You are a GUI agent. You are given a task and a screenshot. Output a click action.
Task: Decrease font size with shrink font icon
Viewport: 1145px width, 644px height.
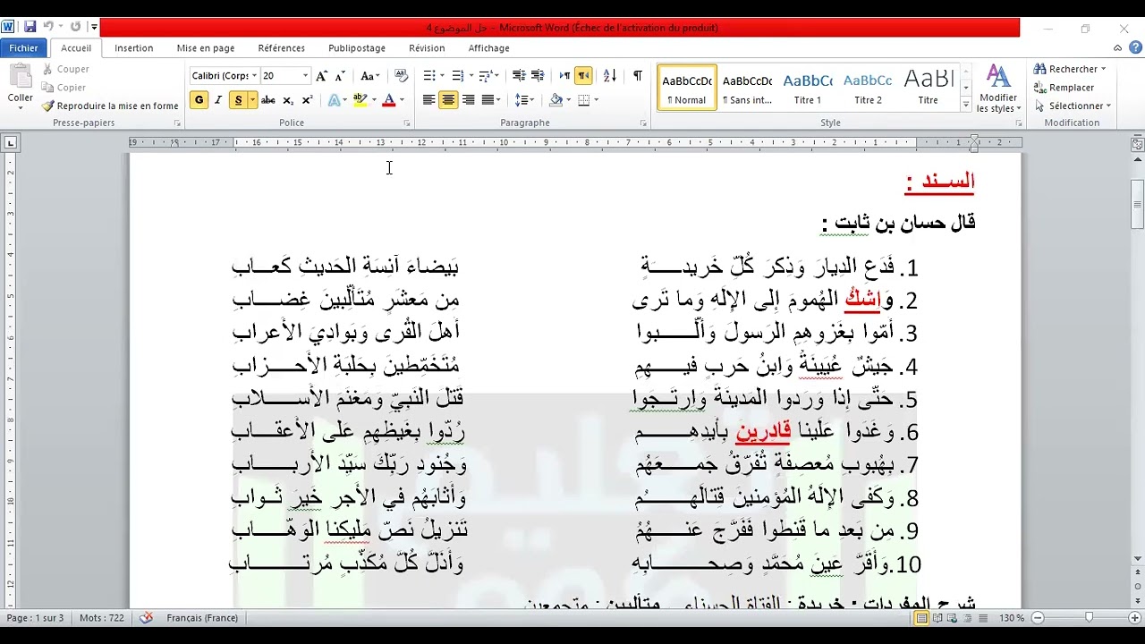click(340, 76)
